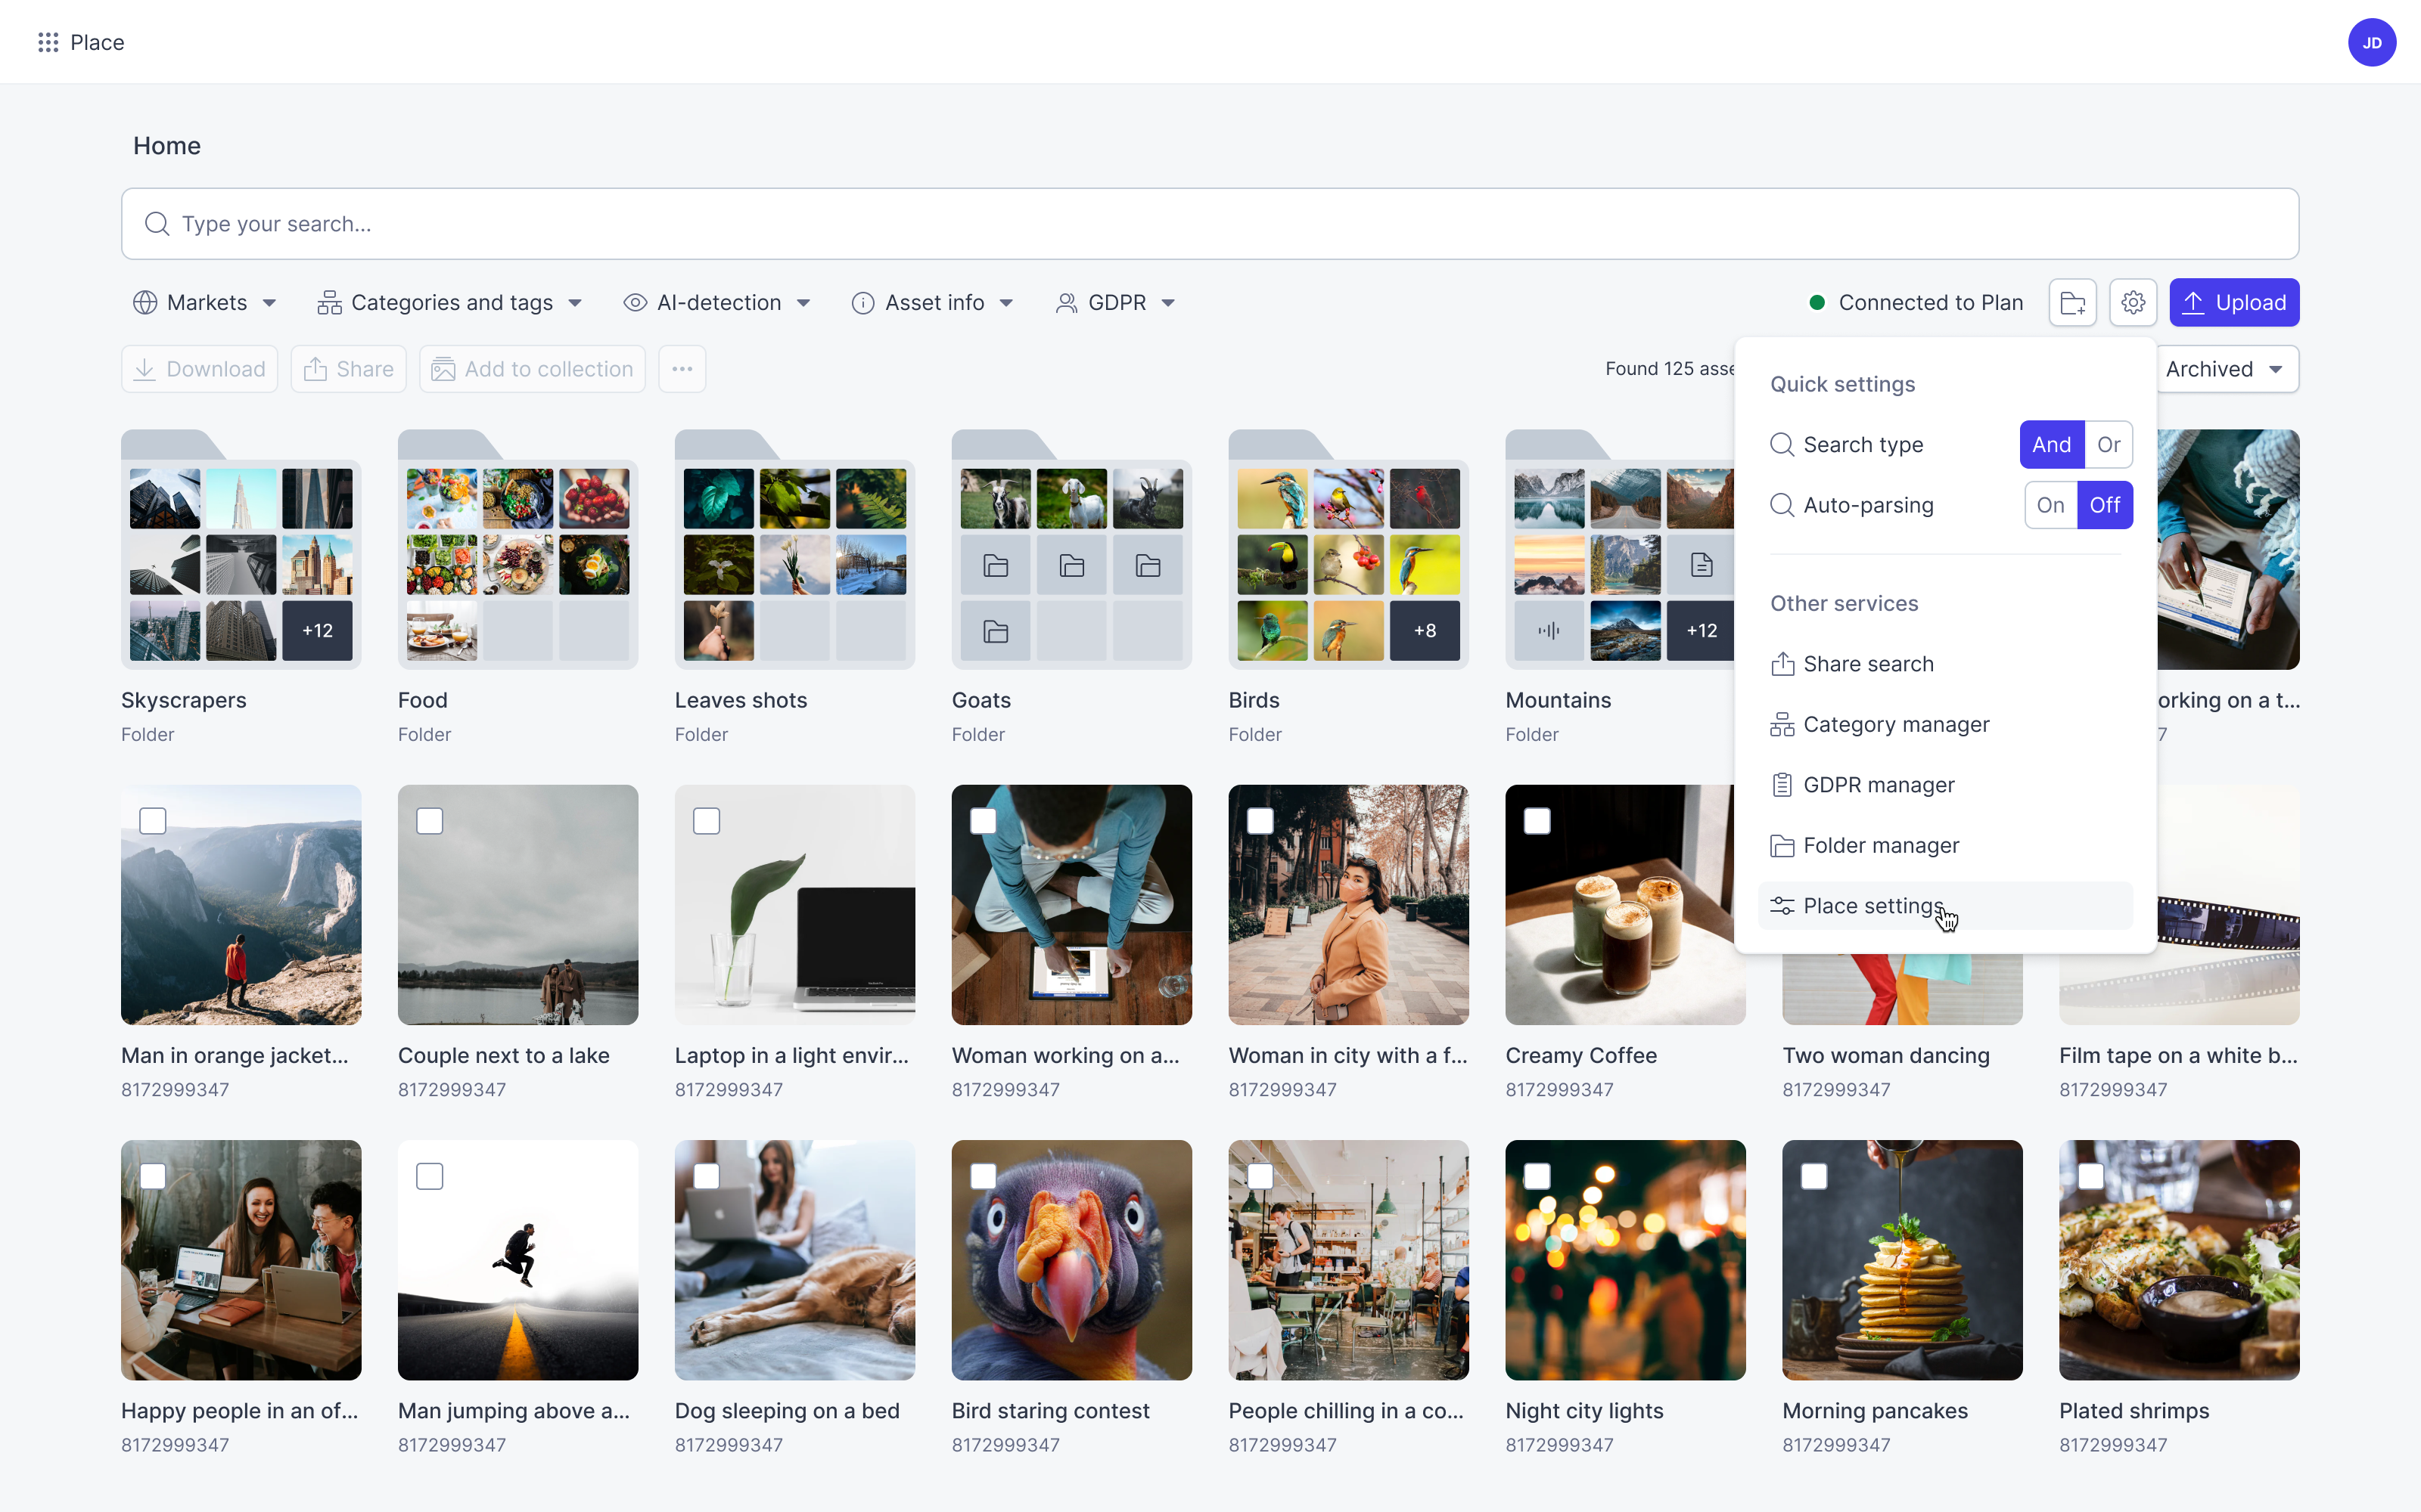Check the Night city lights asset
The width and height of the screenshot is (2421, 1512).
point(1537,1176)
